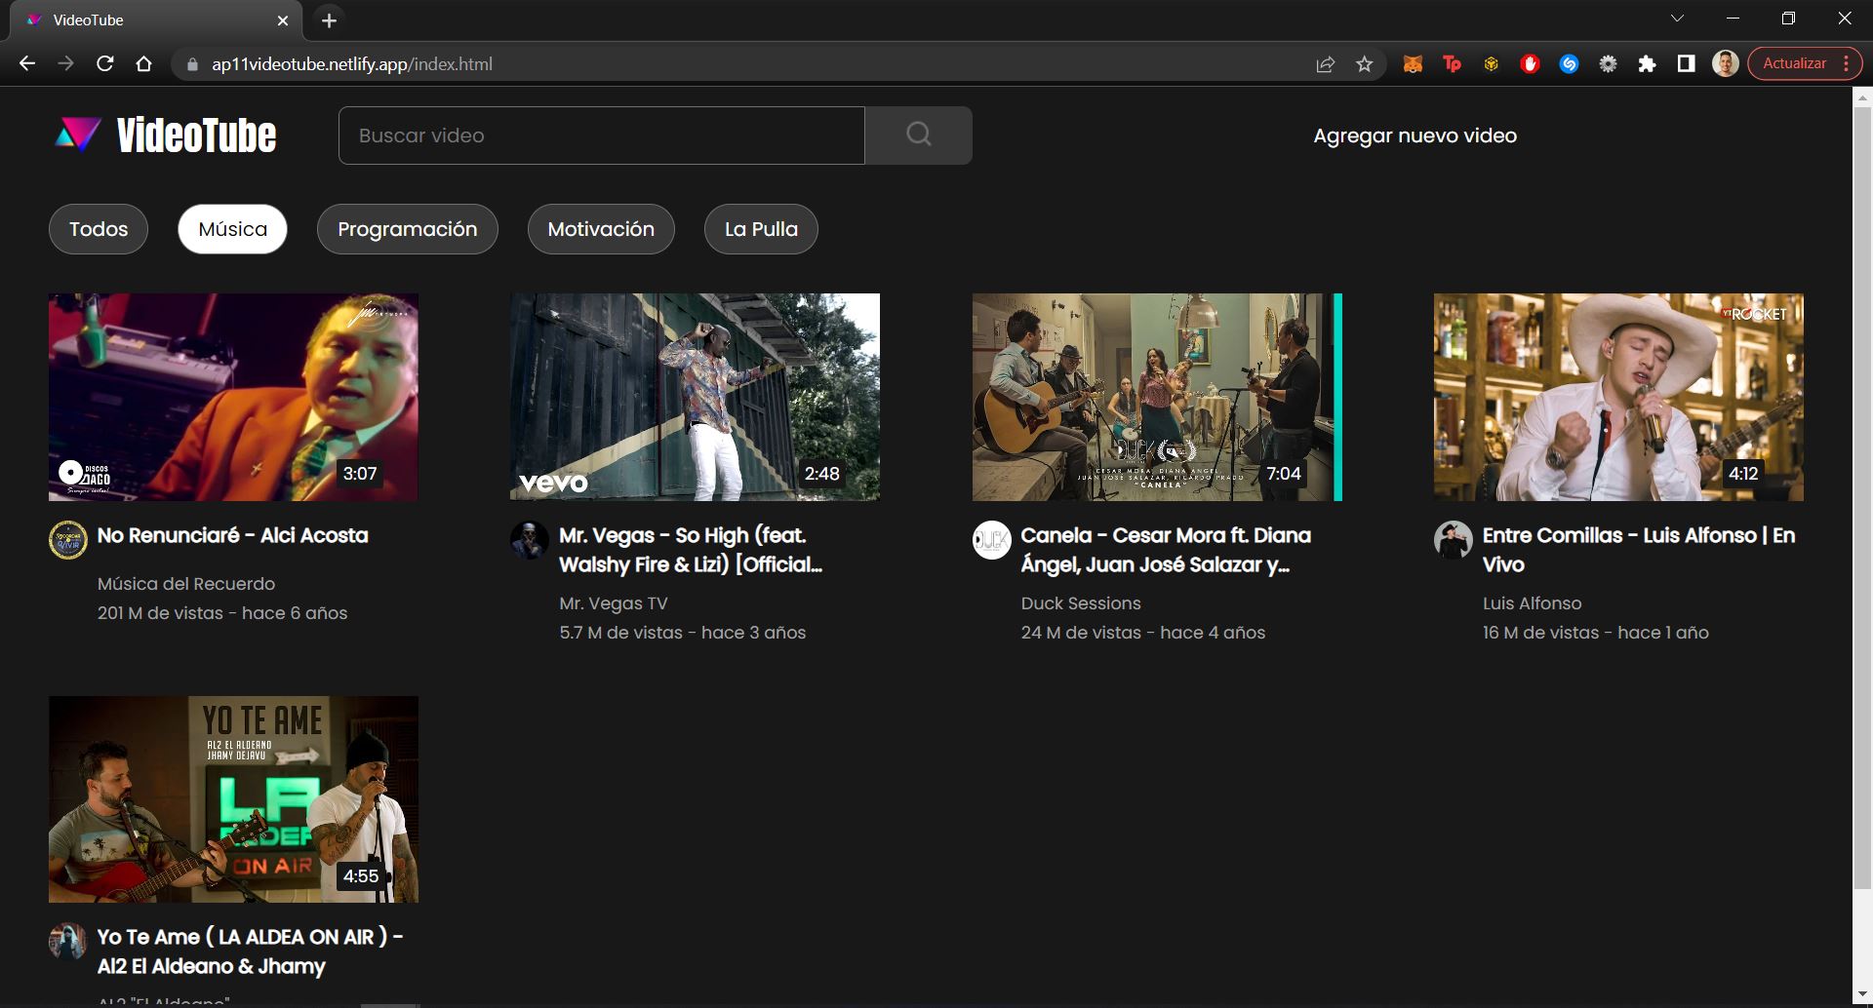This screenshot has height=1008, width=1873.
Task: Open a new browser tab
Action: point(330,20)
